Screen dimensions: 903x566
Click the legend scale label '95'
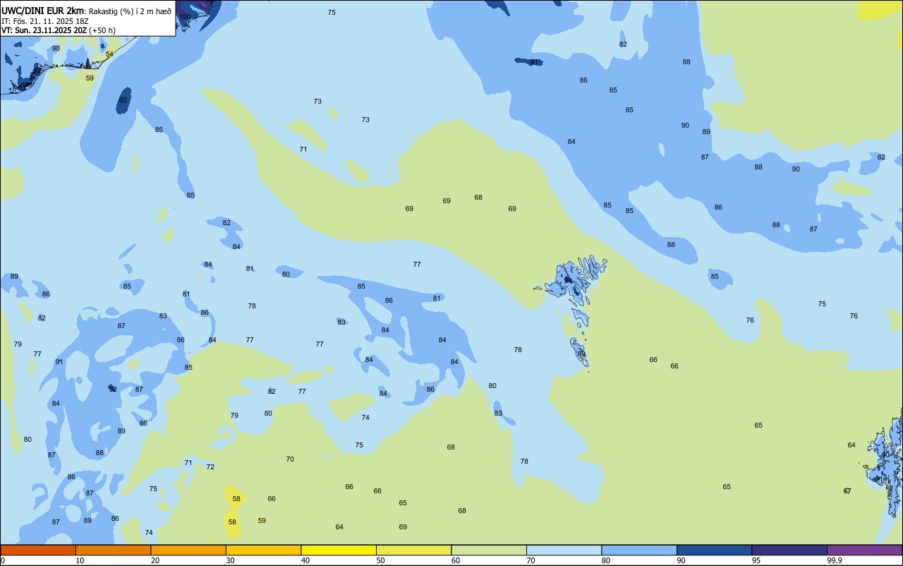pos(756,560)
